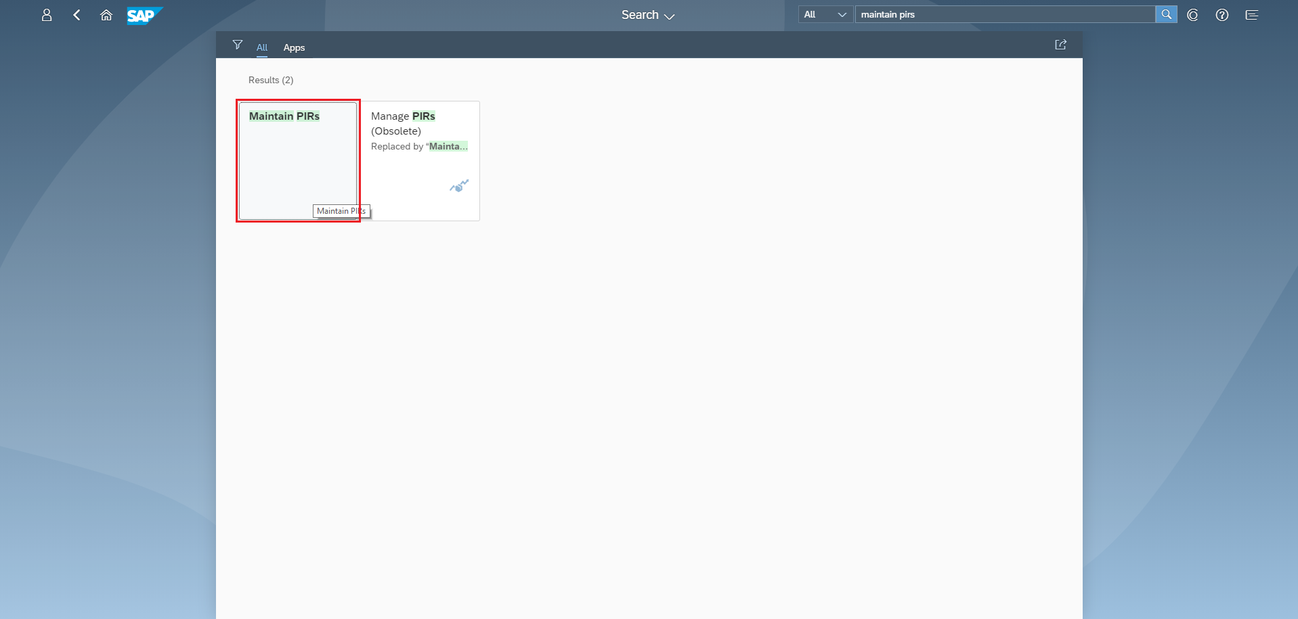Go back with the back arrow
Image resolution: width=1298 pixels, height=619 pixels.
pyautogui.click(x=77, y=15)
